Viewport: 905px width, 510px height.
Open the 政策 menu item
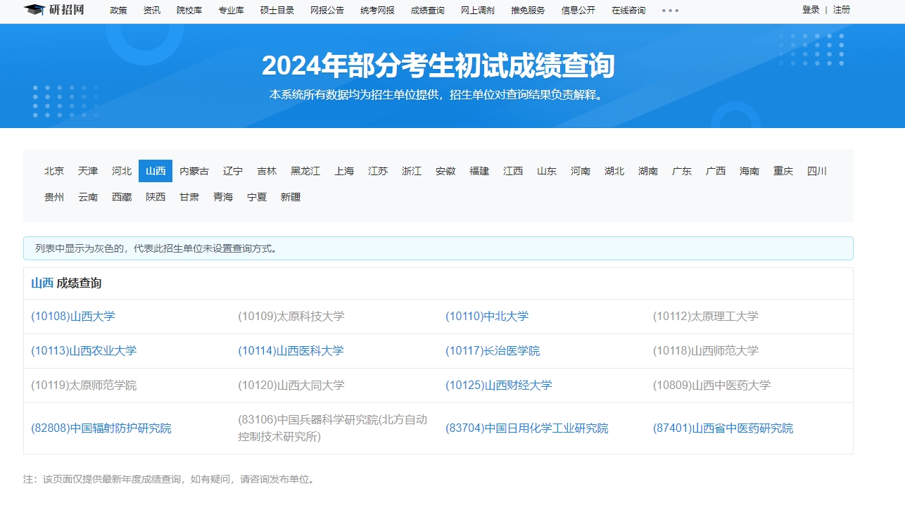pos(118,11)
